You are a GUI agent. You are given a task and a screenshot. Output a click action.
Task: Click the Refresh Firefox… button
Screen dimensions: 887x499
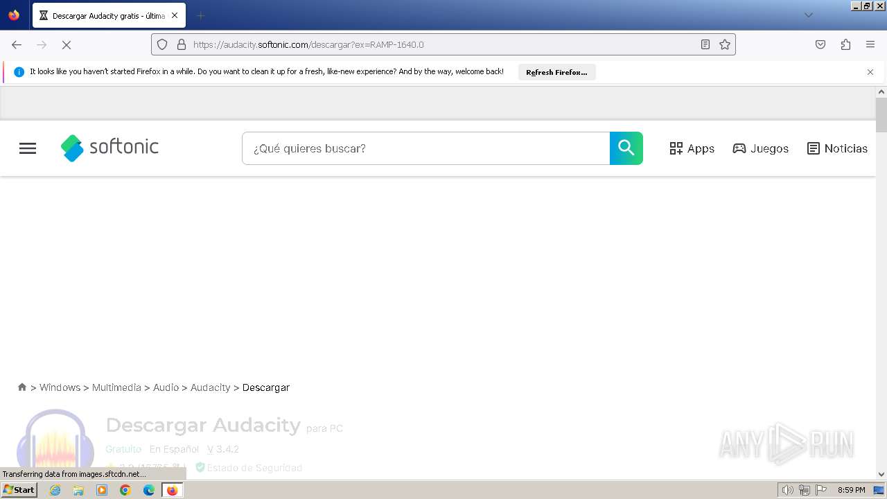pos(556,72)
